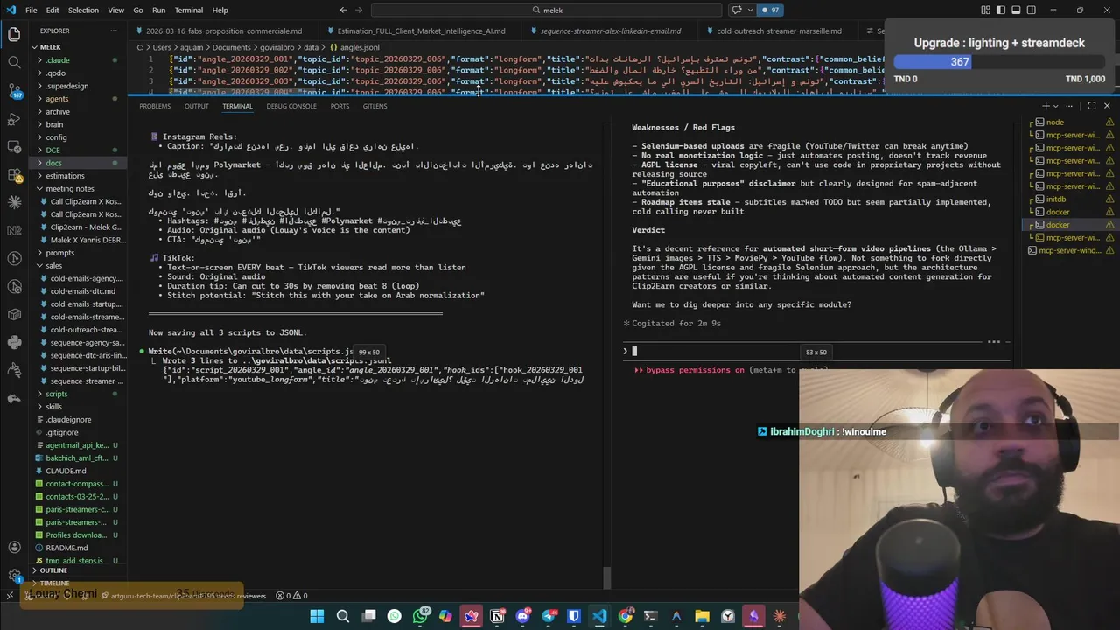Open the File menu

coord(31,10)
